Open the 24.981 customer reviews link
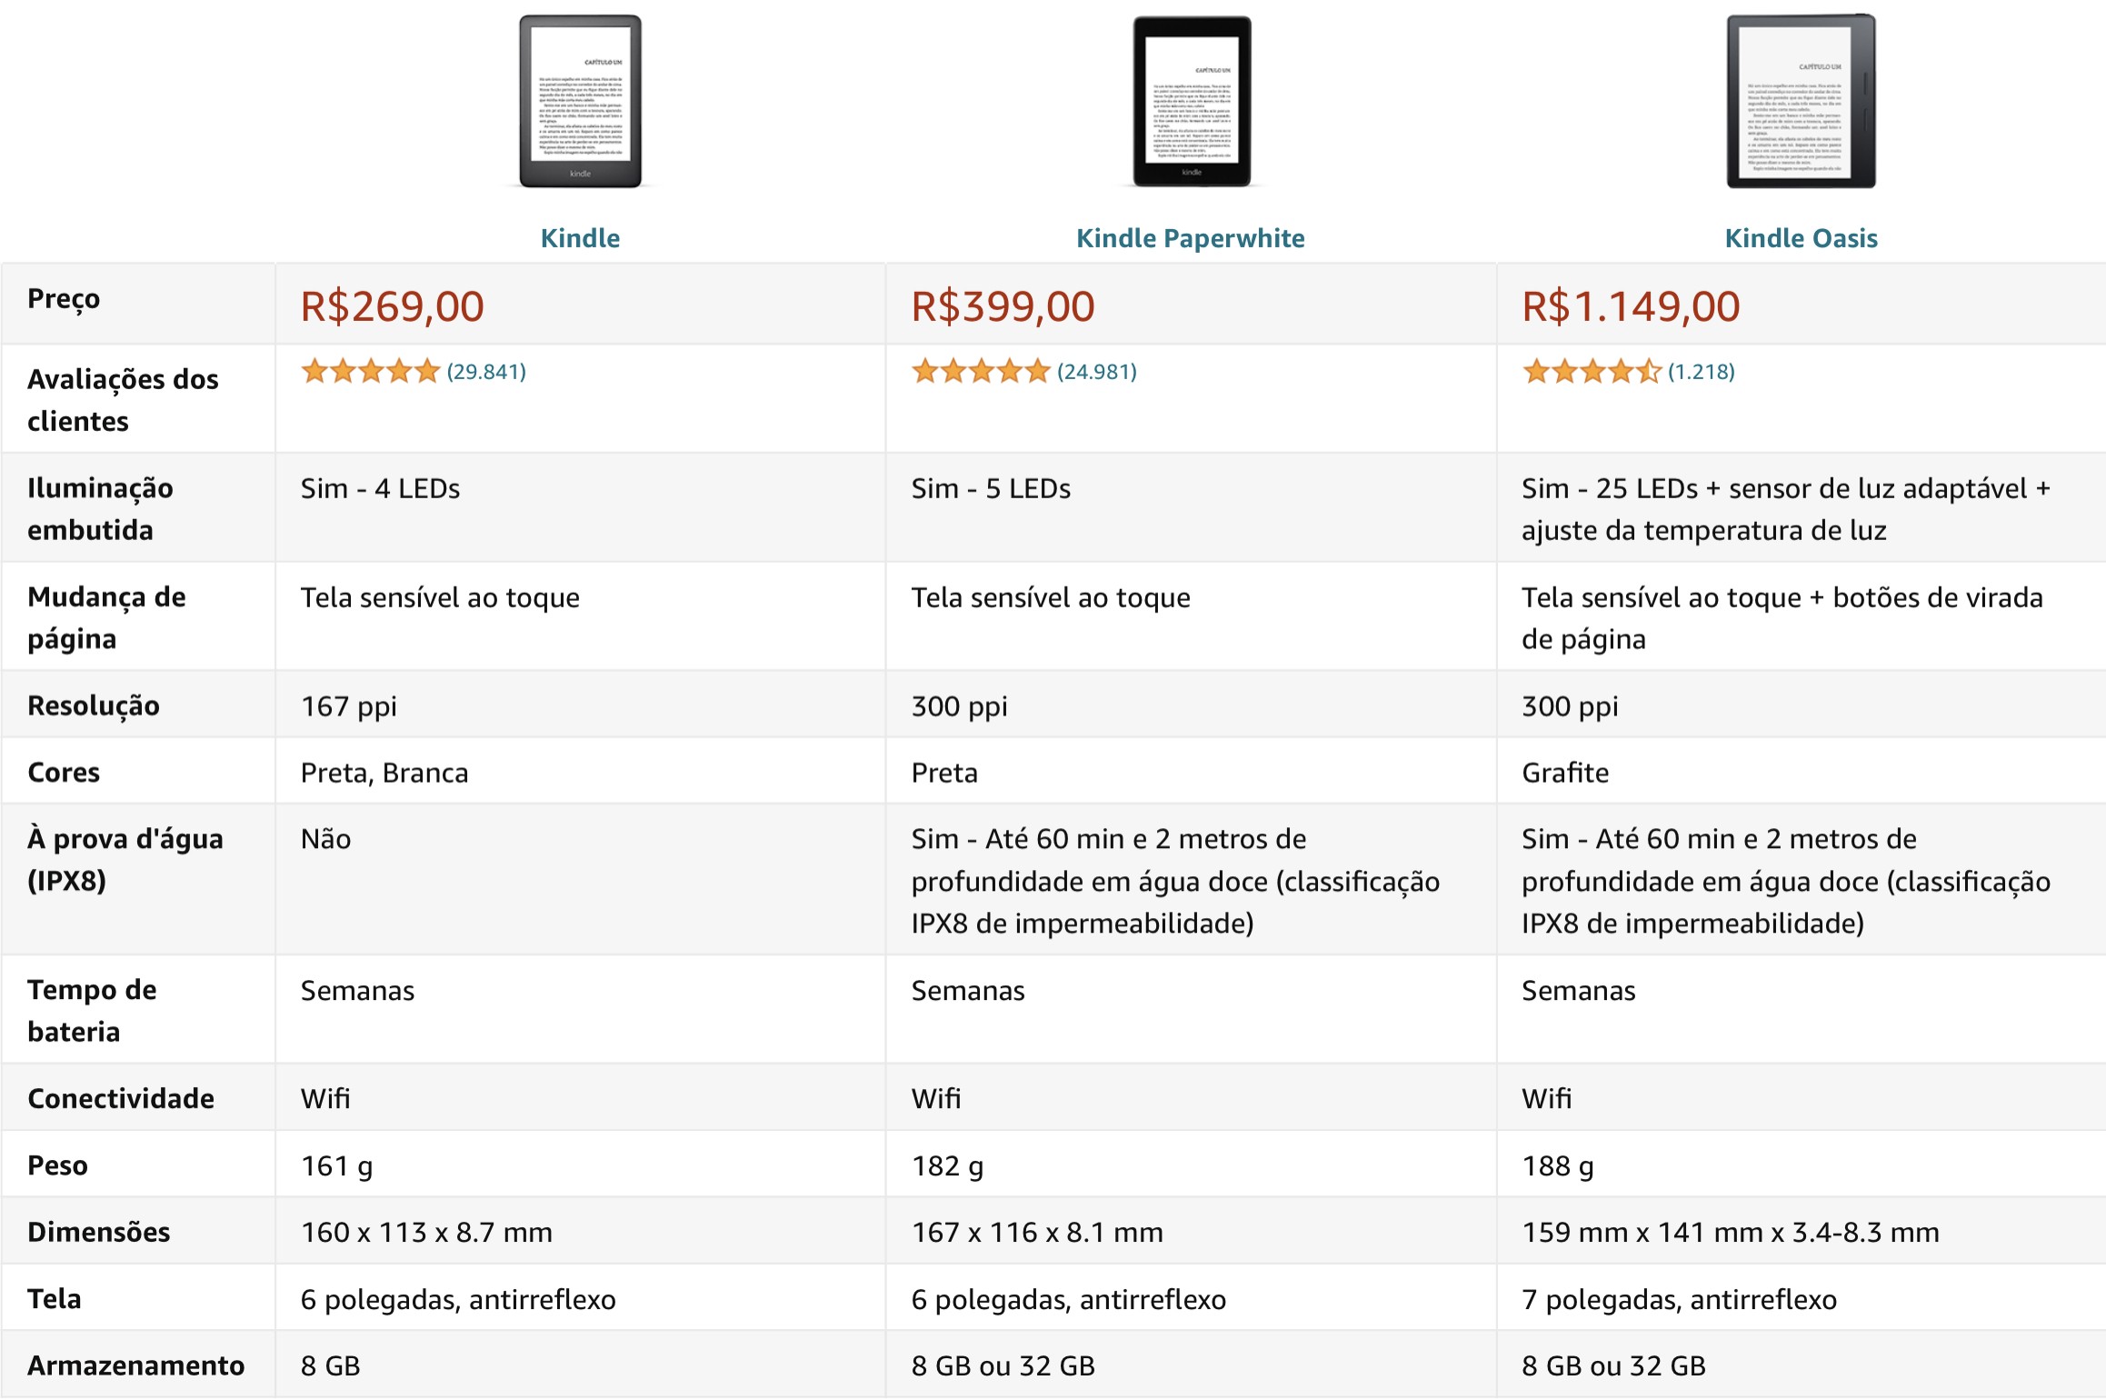Screen dimensions: 2106x1400 tap(1097, 372)
